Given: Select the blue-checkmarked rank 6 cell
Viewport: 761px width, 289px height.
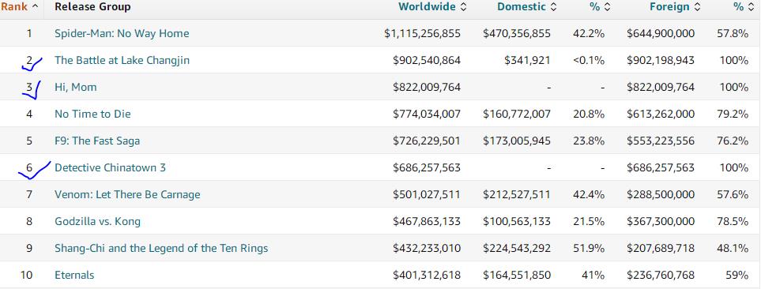Looking at the screenshot, I should click(x=29, y=167).
